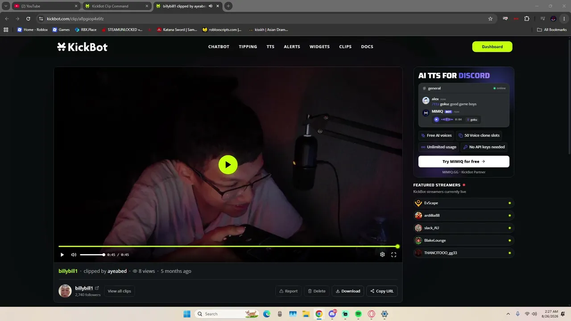The height and width of the screenshot is (321, 571).
Task: Open clipper ayeabed's profile link
Action: point(117,271)
